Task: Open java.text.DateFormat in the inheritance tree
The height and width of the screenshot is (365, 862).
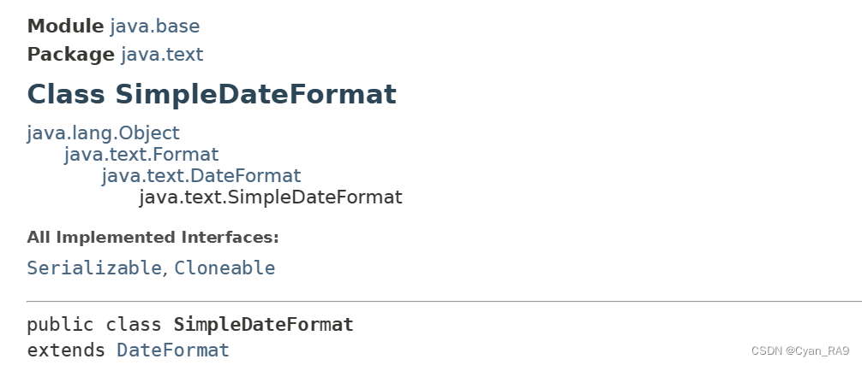Action: pyautogui.click(x=201, y=176)
